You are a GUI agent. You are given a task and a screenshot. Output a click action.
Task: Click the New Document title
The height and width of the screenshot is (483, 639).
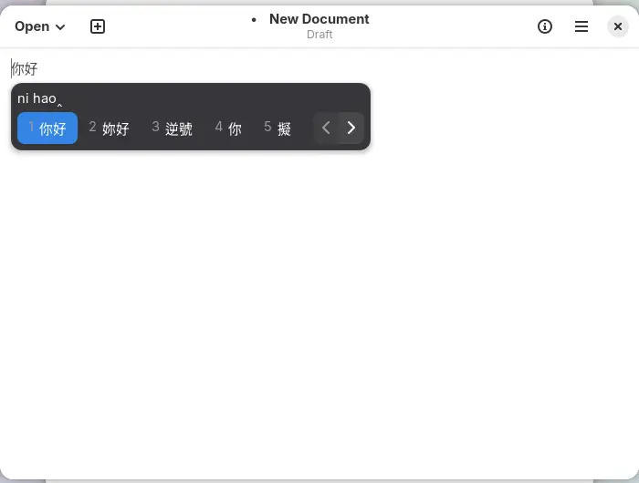coord(319,19)
